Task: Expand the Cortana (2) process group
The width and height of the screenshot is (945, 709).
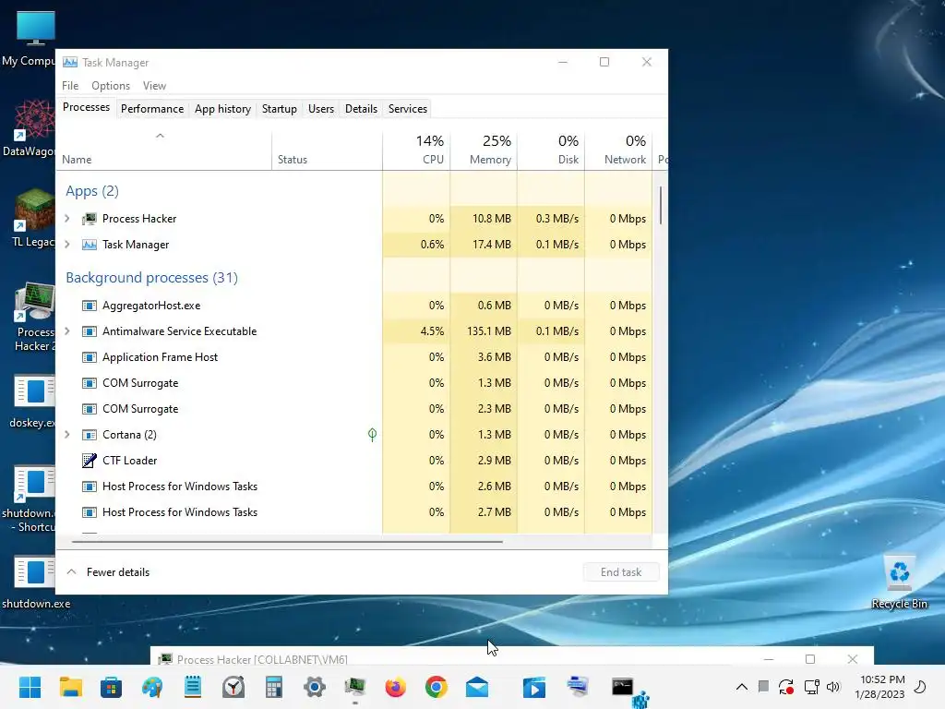Action: (x=67, y=435)
